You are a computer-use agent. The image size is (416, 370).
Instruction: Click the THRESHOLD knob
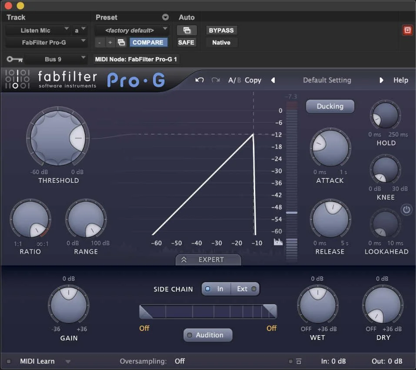(x=58, y=138)
